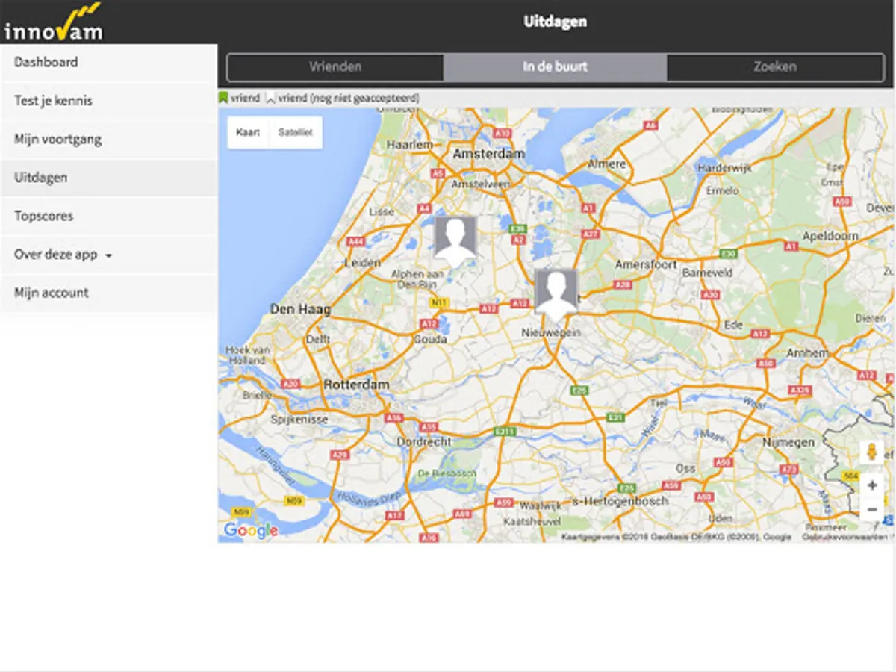Click the Oss label on the map

coord(685,469)
